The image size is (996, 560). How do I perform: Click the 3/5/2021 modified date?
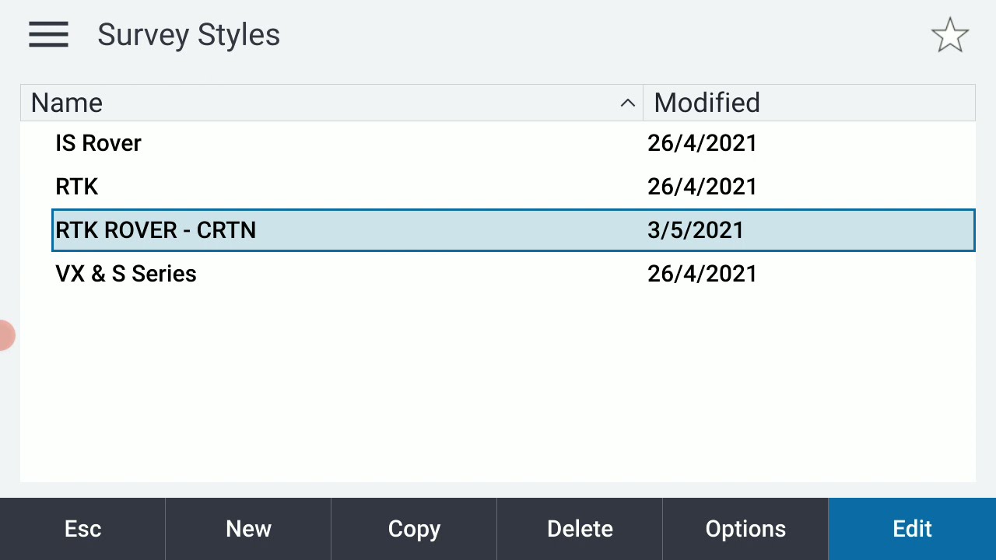tap(696, 230)
